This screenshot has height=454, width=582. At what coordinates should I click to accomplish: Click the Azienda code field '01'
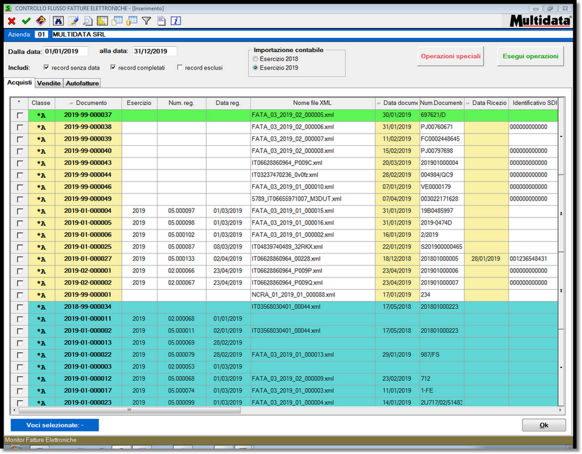point(41,35)
